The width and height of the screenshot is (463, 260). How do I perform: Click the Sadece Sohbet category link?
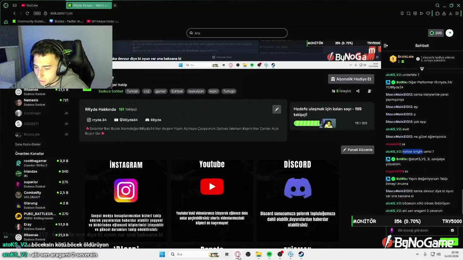[x=111, y=91]
